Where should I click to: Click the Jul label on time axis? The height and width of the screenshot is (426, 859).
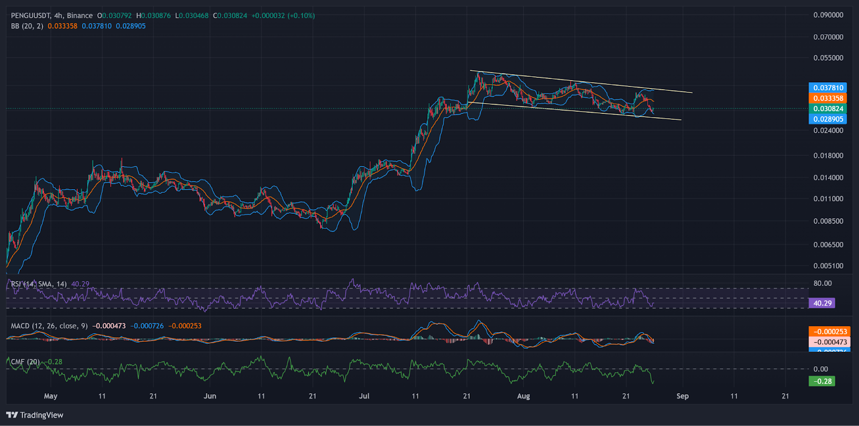364,396
